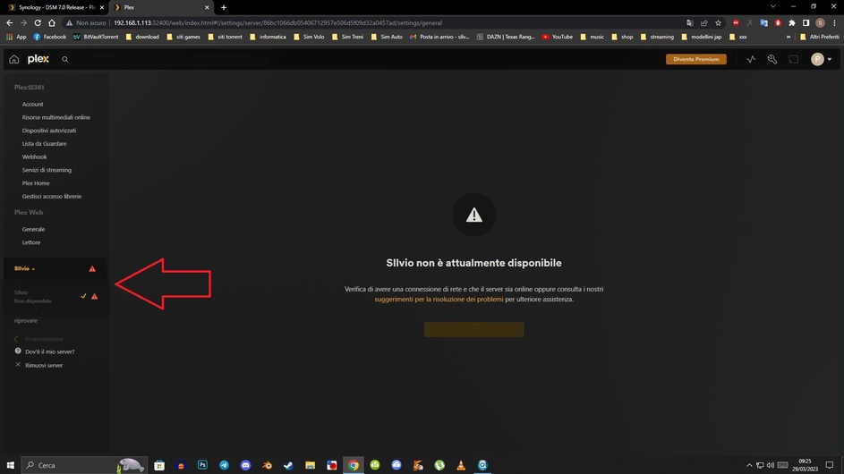Click Rimuovi server link
Viewport: 844px width, 474px height.
coord(44,365)
